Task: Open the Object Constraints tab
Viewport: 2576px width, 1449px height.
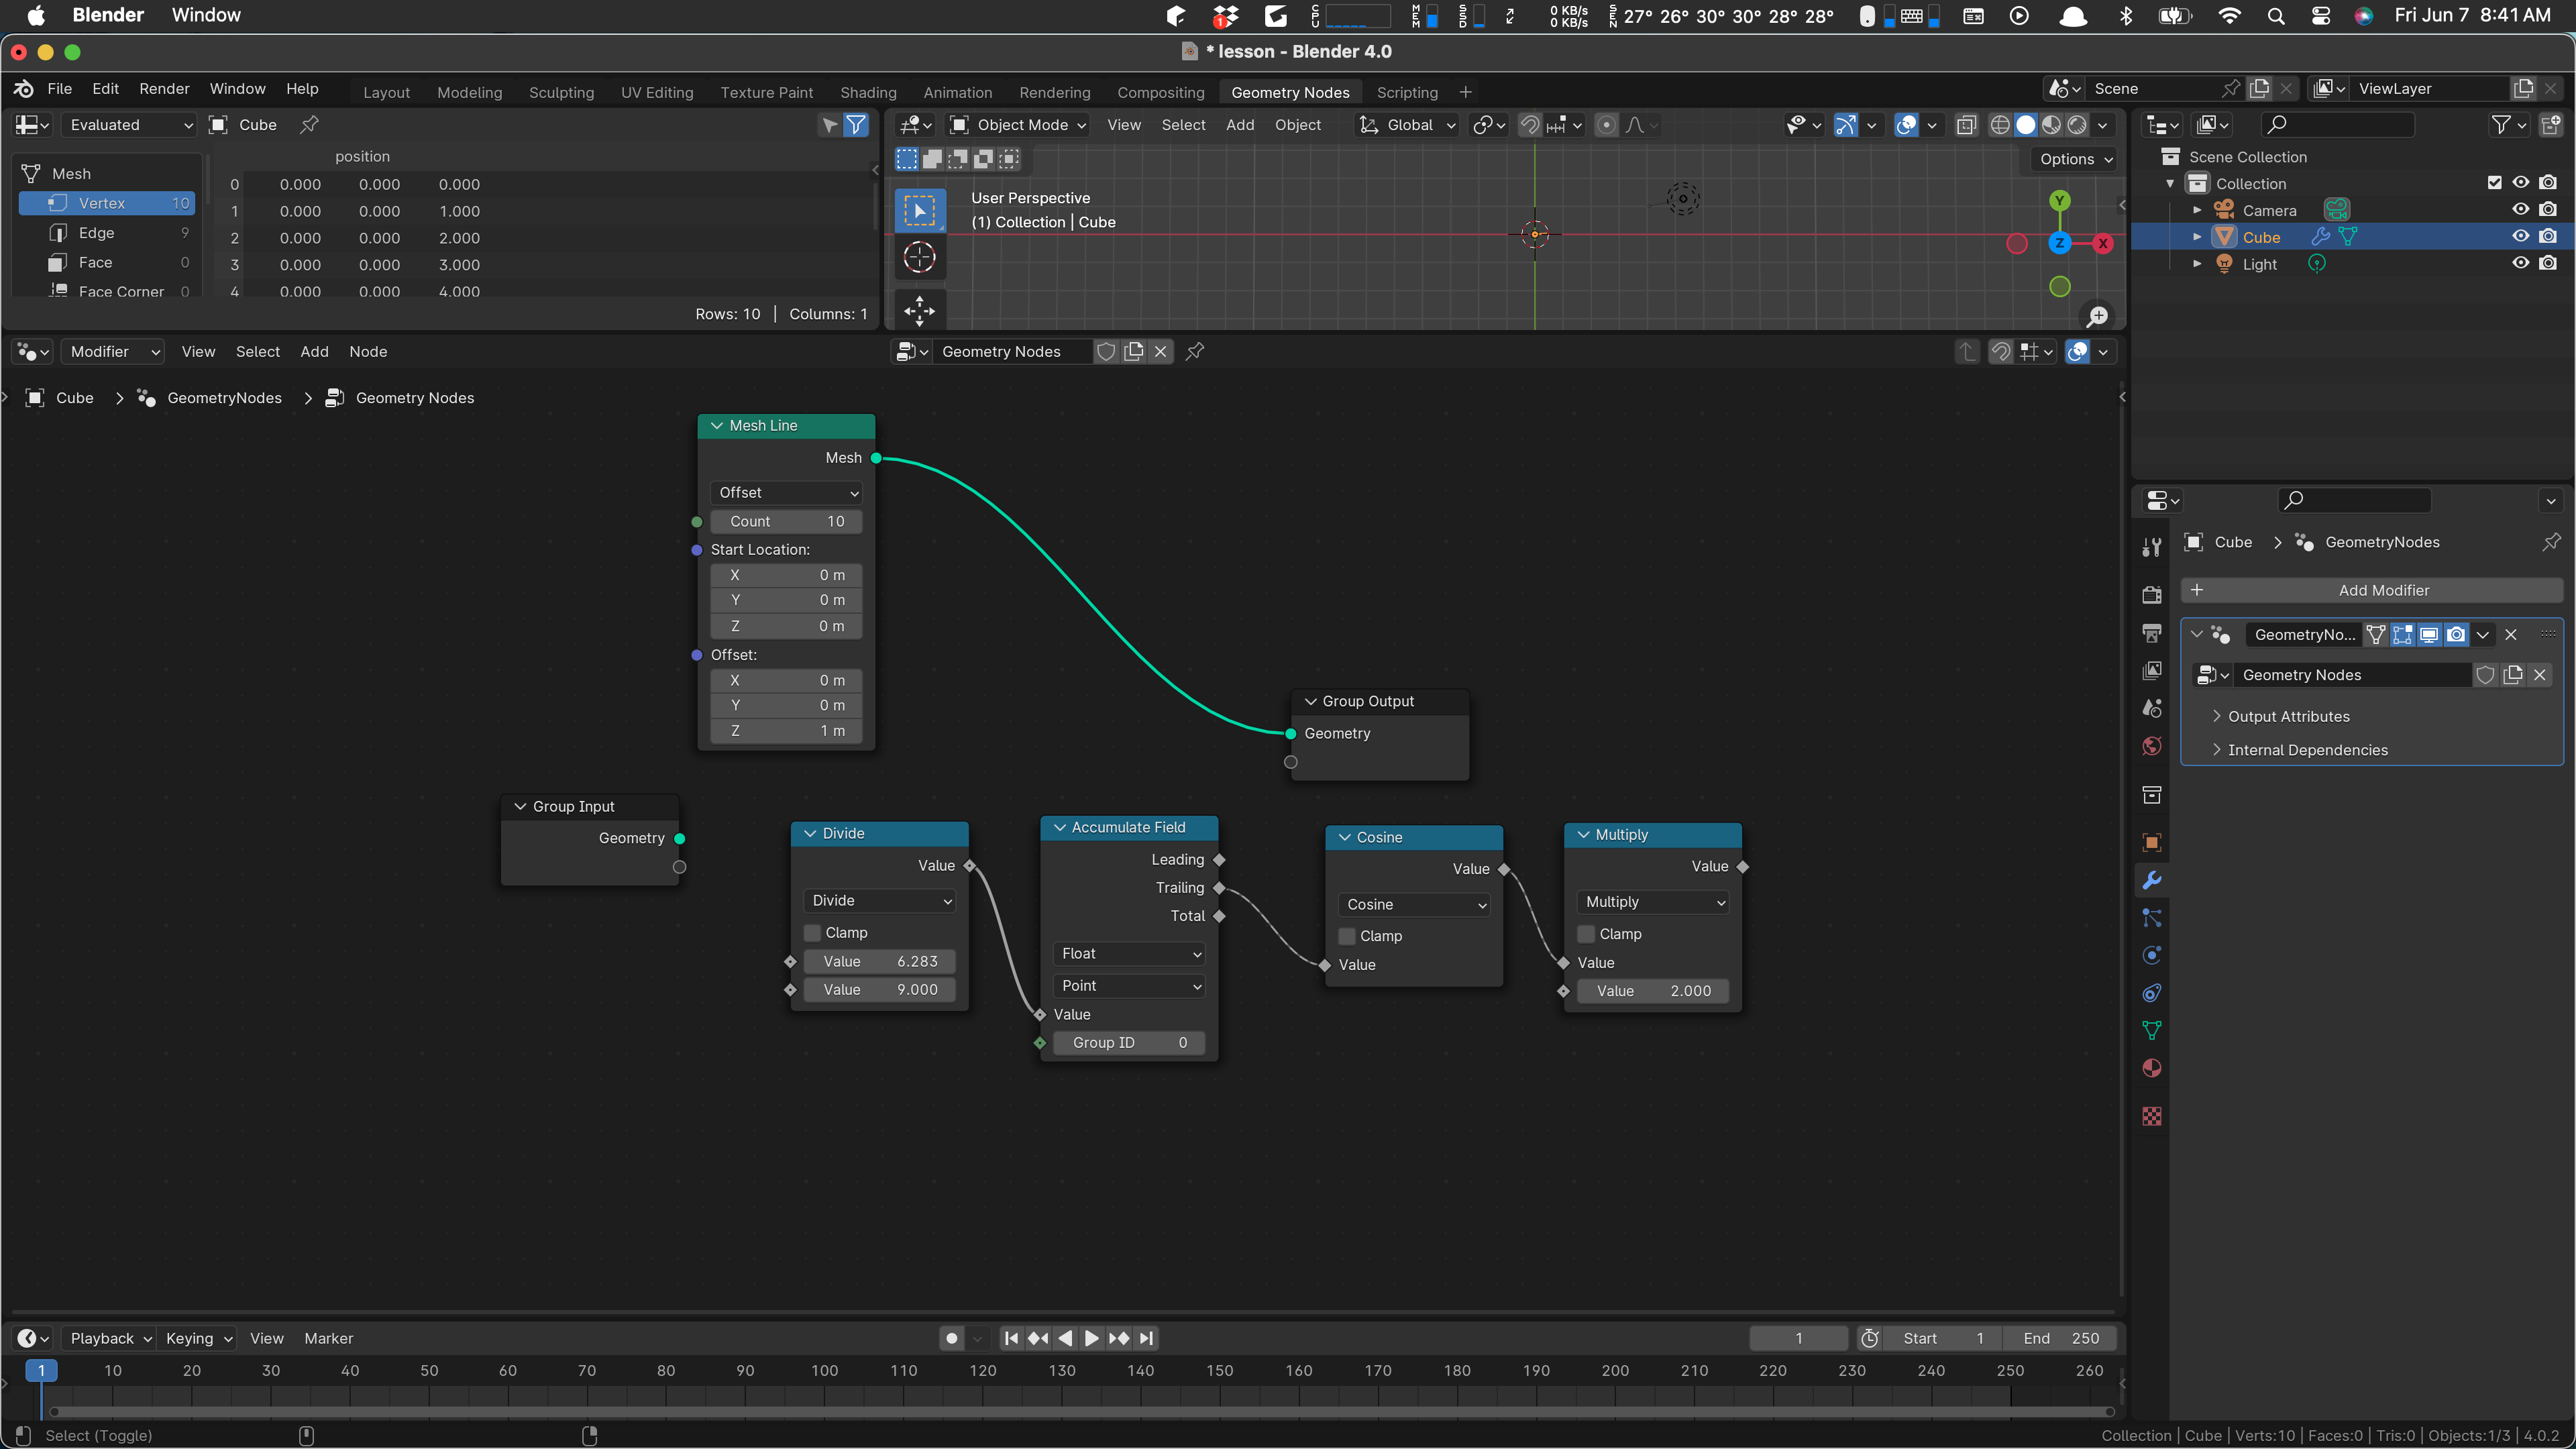Action: click(x=2152, y=993)
